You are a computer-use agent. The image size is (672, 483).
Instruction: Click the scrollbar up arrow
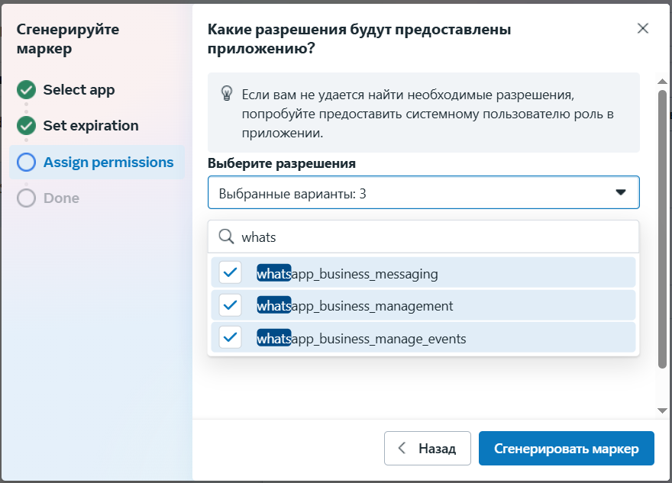(662, 81)
